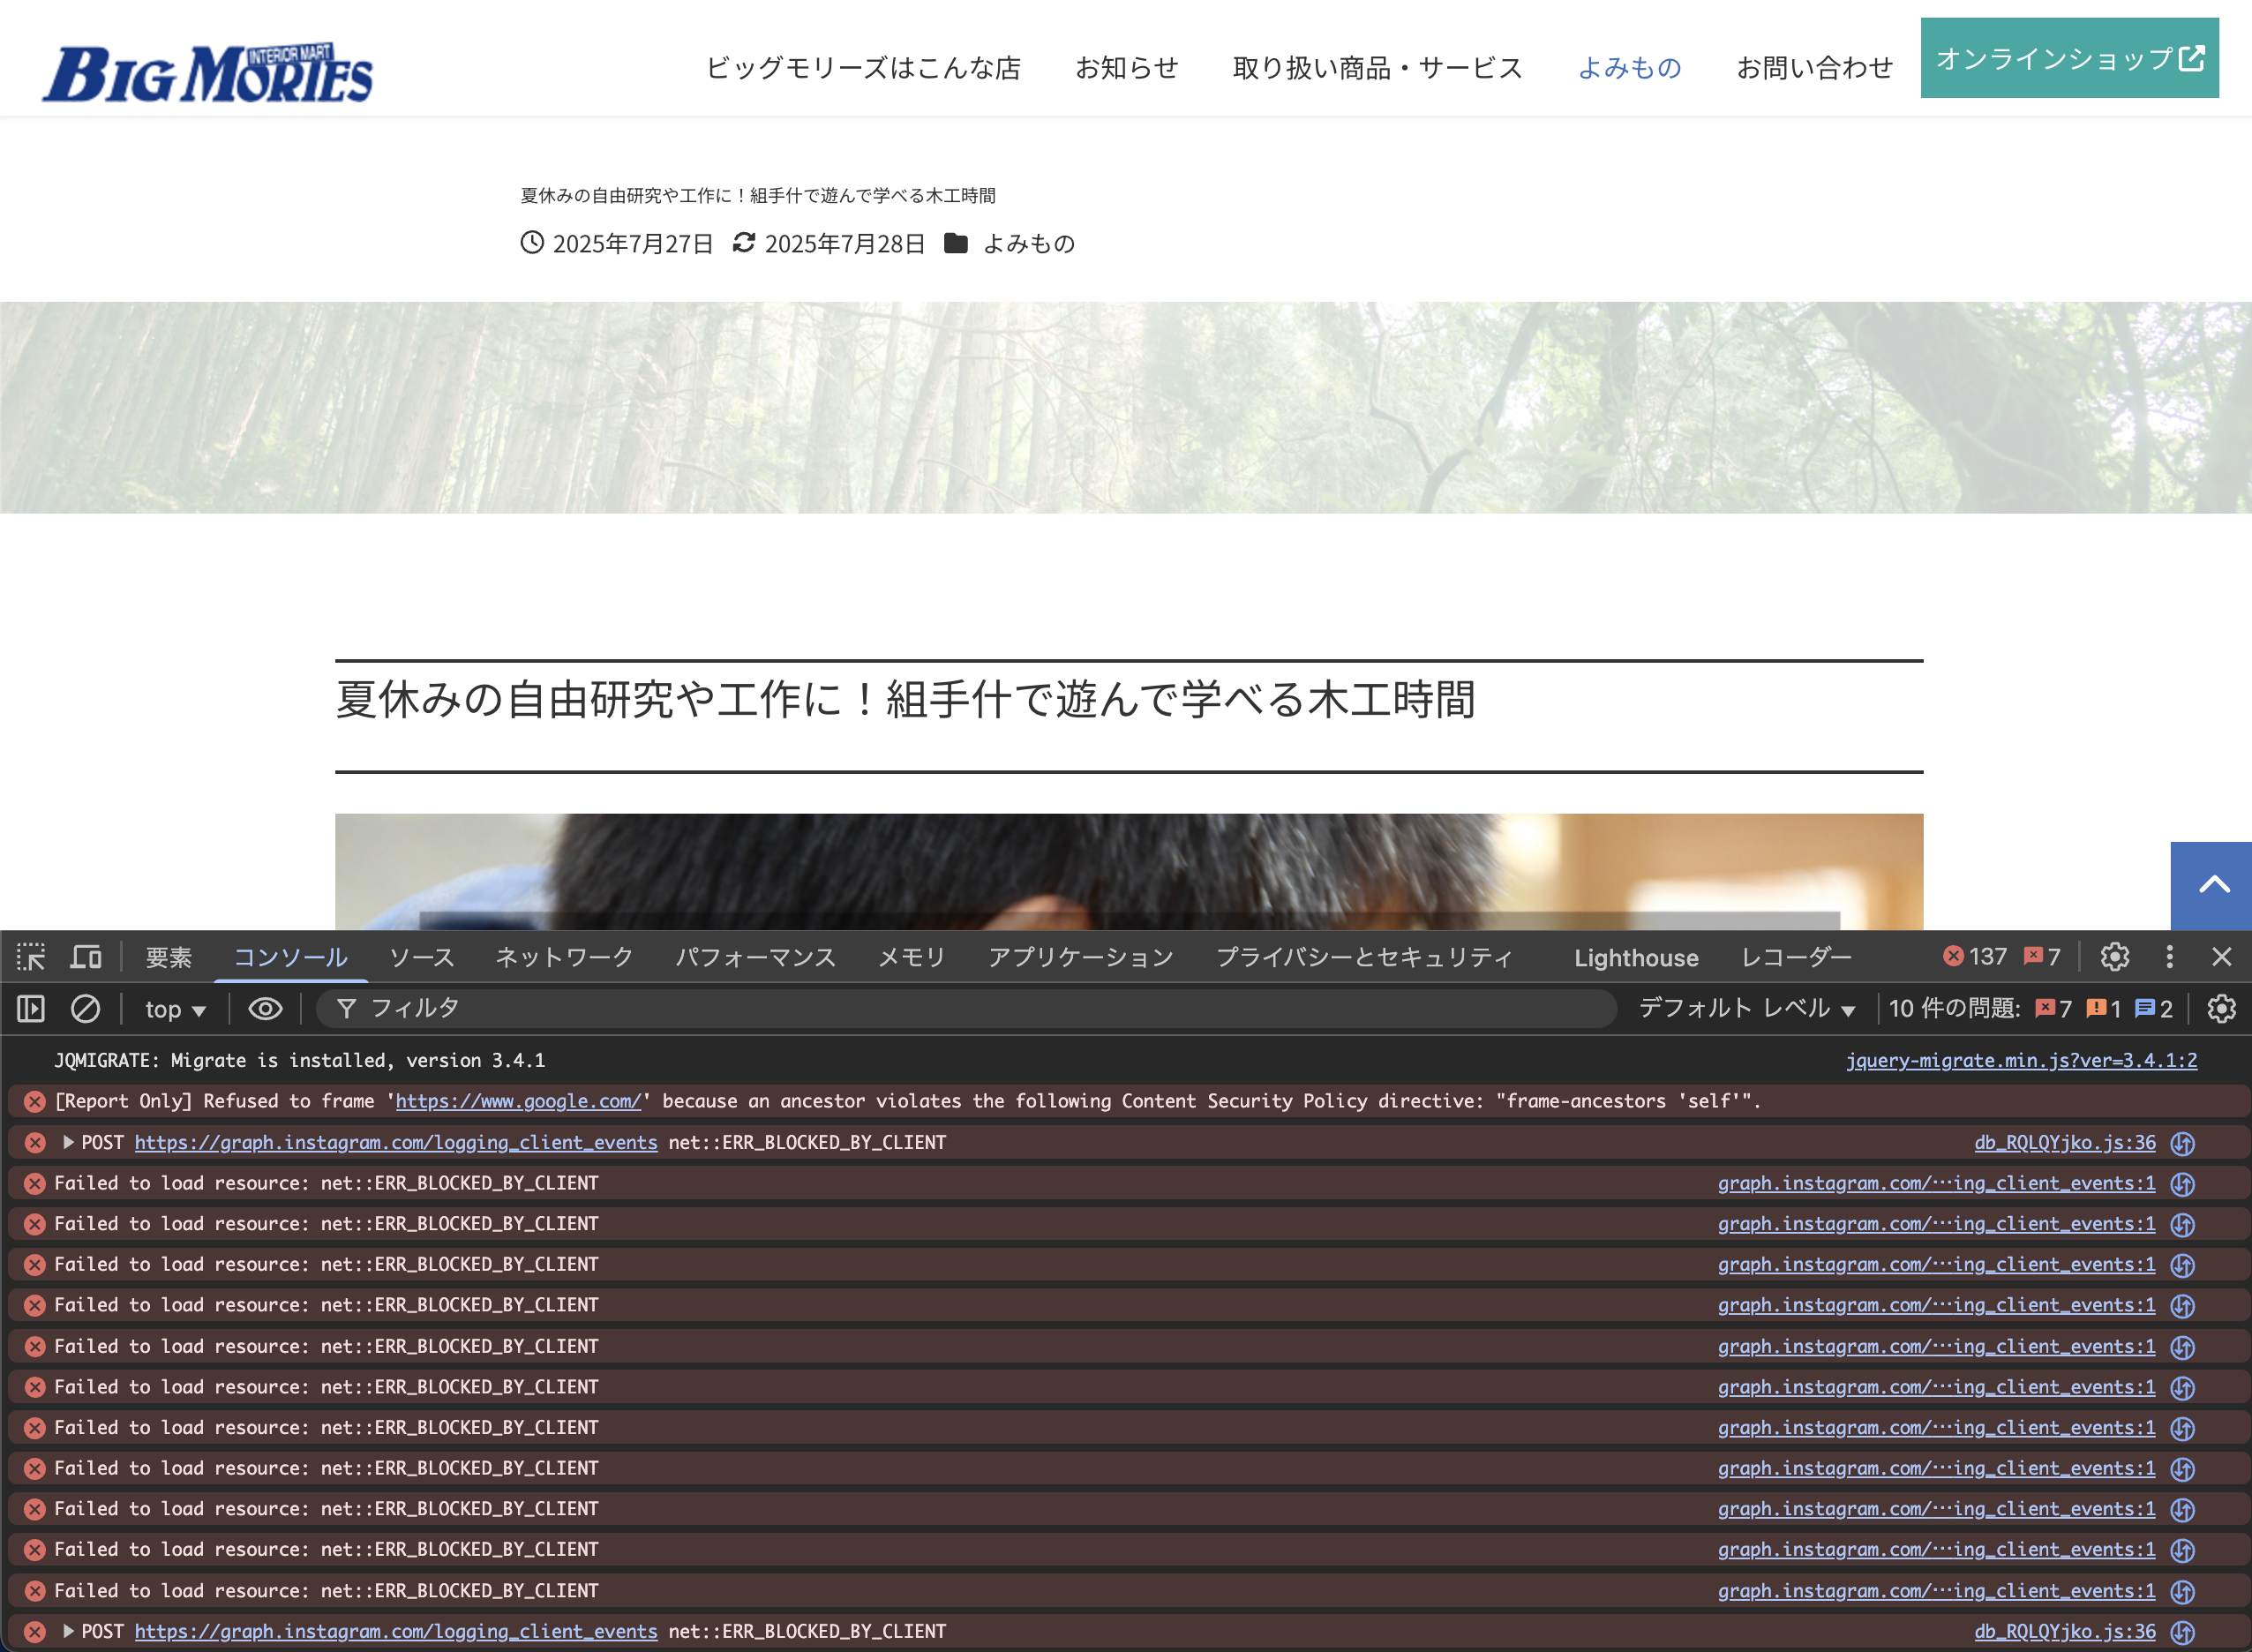The height and width of the screenshot is (1652, 2252).
Task: Click the network icon beside the last db_RQLQYjko.js:36
Action: point(2183,1632)
